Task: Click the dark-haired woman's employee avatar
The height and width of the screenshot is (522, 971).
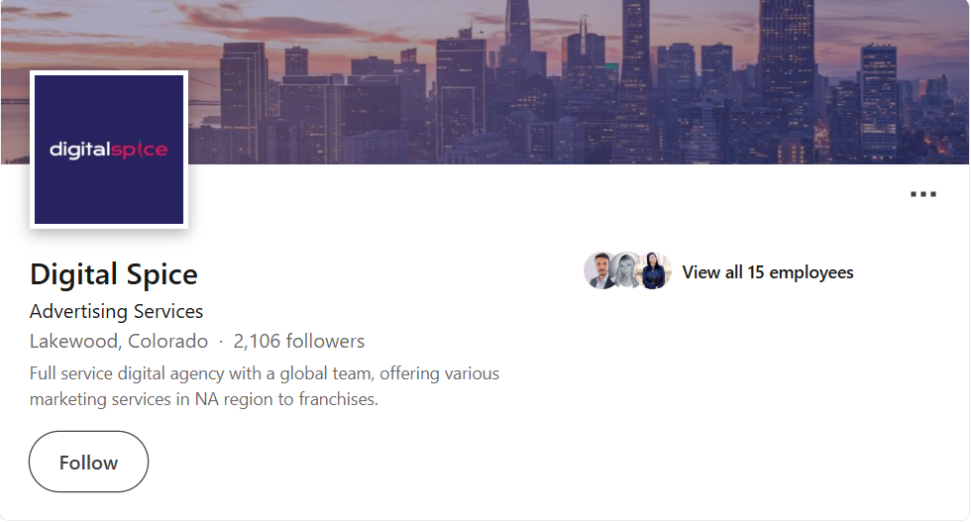Action: 654,271
